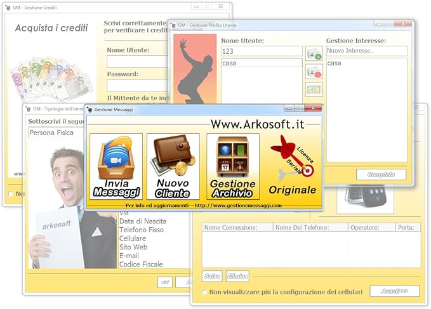Click the Tipologia dell'utente title bar icon
Image resolution: width=431 pixels, height=309 pixels.
click(28, 108)
